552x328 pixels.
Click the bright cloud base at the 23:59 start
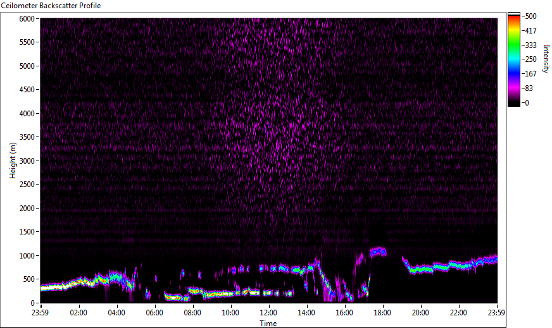[x=54, y=287]
